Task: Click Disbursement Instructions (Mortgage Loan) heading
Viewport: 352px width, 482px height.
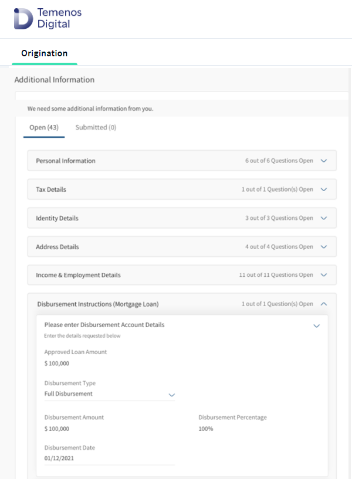Action: pos(98,304)
